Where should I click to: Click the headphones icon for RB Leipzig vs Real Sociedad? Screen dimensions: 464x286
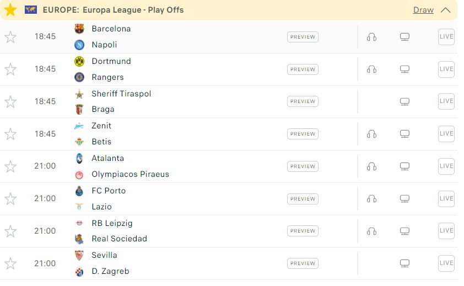(x=371, y=231)
